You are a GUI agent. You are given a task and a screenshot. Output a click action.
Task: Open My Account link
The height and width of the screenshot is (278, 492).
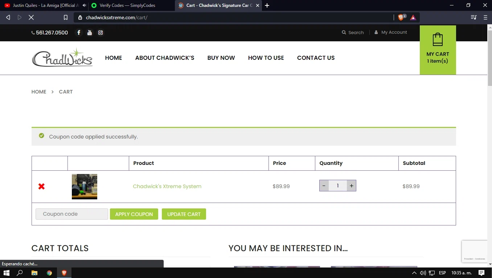click(x=391, y=32)
